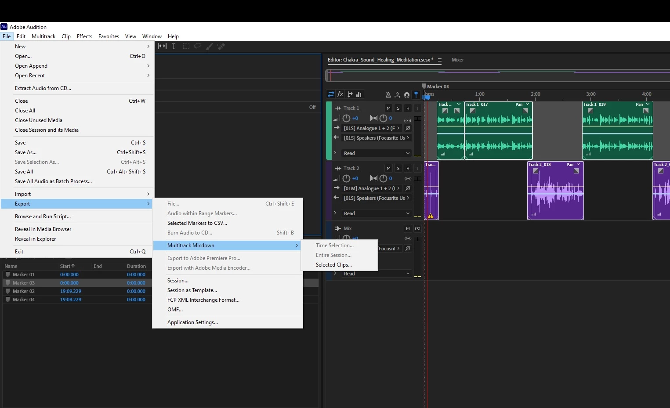Click Track 2 sum to mono icon
Screen dimensions: 670x408
[x=408, y=179]
